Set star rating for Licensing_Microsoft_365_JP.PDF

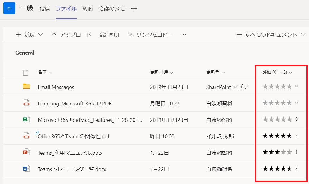(x=277, y=103)
